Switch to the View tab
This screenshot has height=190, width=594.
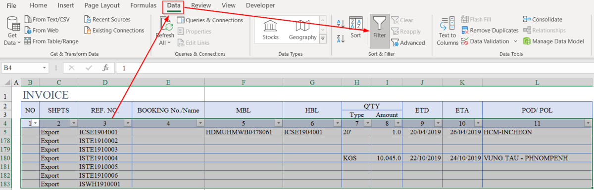tap(228, 5)
